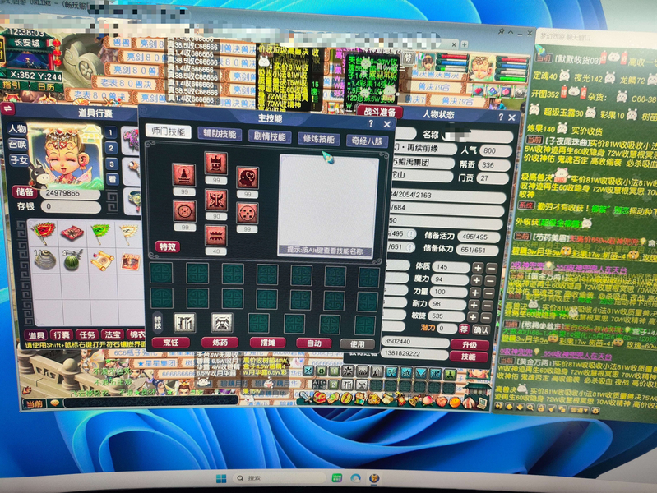The height and width of the screenshot is (493, 657).
Task: Switch to 法宝 tab at inventory bottom
Action: (x=113, y=334)
